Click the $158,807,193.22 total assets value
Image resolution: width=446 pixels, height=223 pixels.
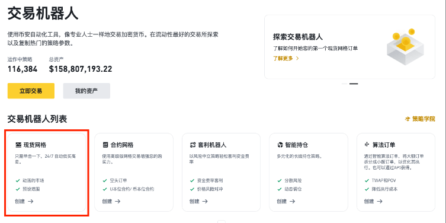click(x=81, y=69)
